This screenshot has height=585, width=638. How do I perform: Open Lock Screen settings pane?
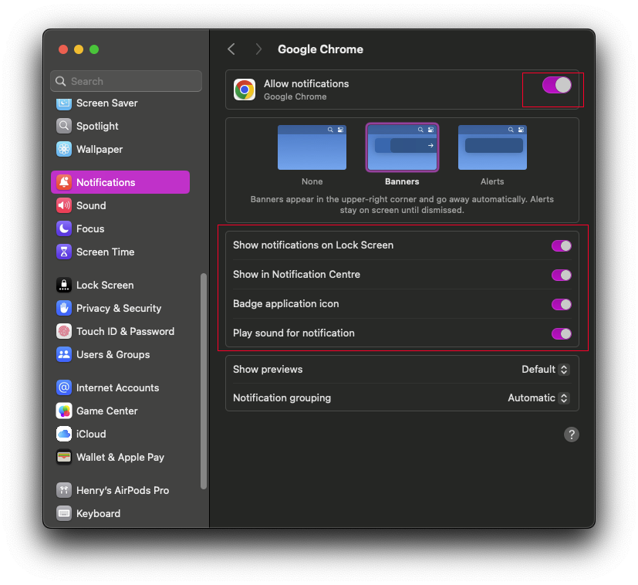[x=105, y=285]
